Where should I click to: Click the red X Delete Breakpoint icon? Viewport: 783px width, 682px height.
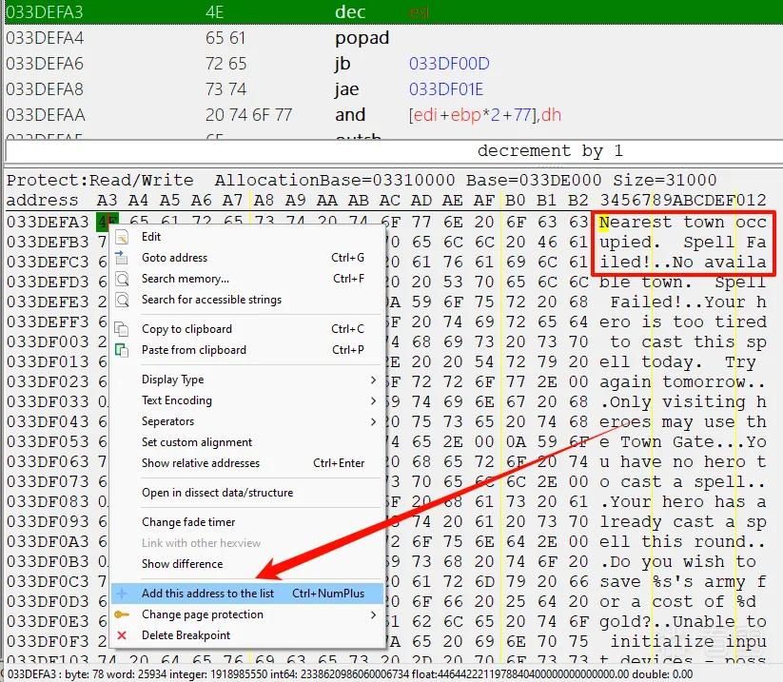(x=122, y=635)
